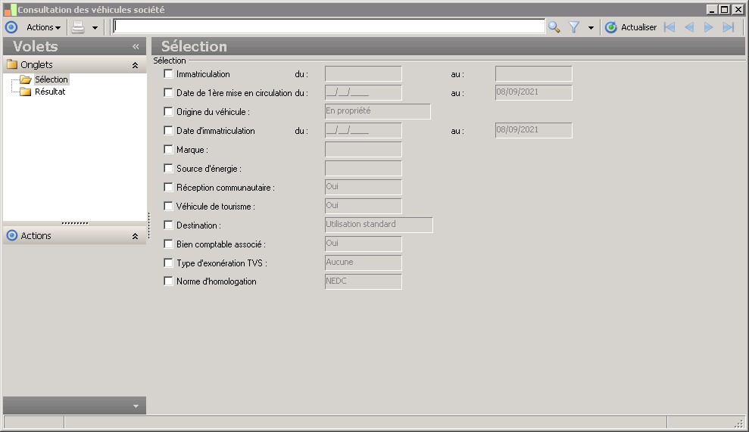
Task: Click the funnel filter icon
Action: 574,27
